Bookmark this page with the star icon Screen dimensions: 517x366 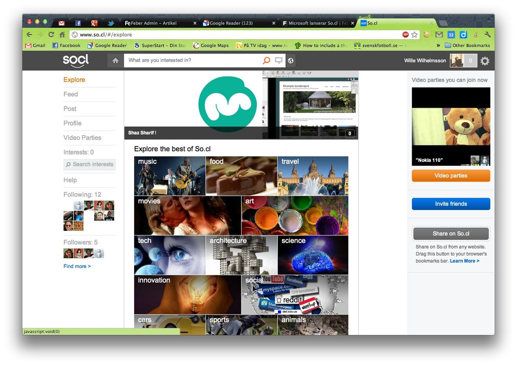414,35
